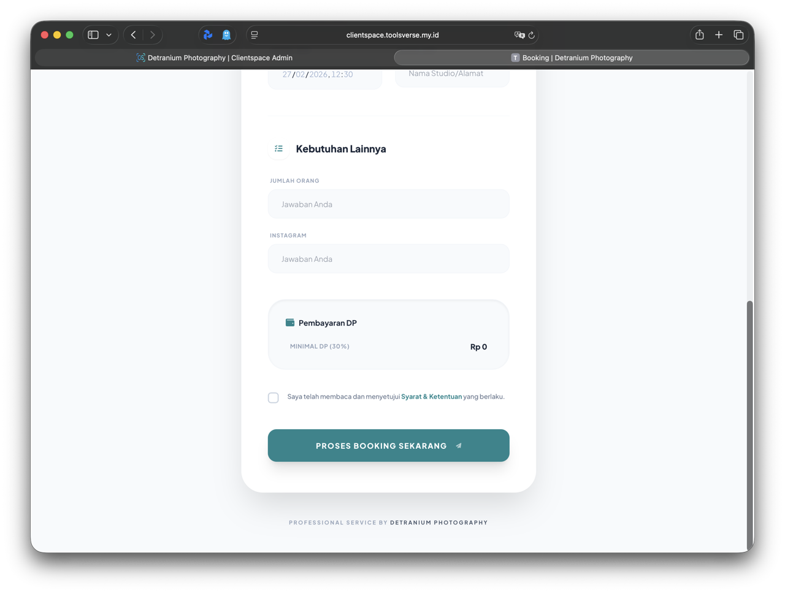The image size is (785, 593).
Task: Click the date and time field
Action: coord(324,75)
